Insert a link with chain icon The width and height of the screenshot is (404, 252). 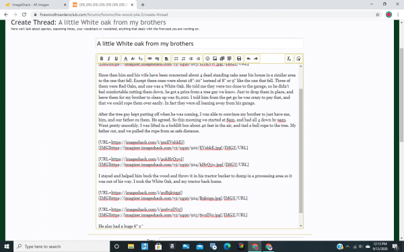coord(149,58)
